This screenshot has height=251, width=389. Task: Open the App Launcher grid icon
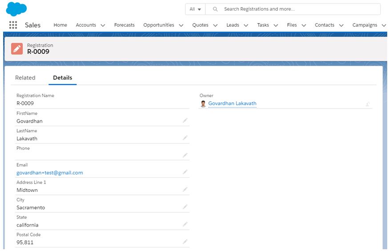(13, 25)
